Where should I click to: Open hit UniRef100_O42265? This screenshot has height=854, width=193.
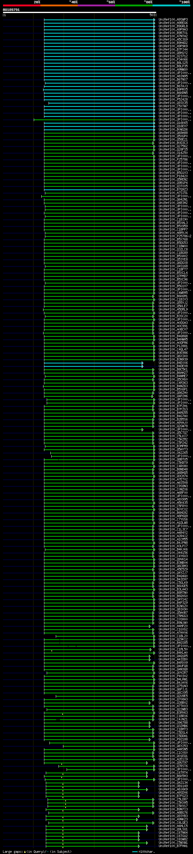(x=173, y=453)
